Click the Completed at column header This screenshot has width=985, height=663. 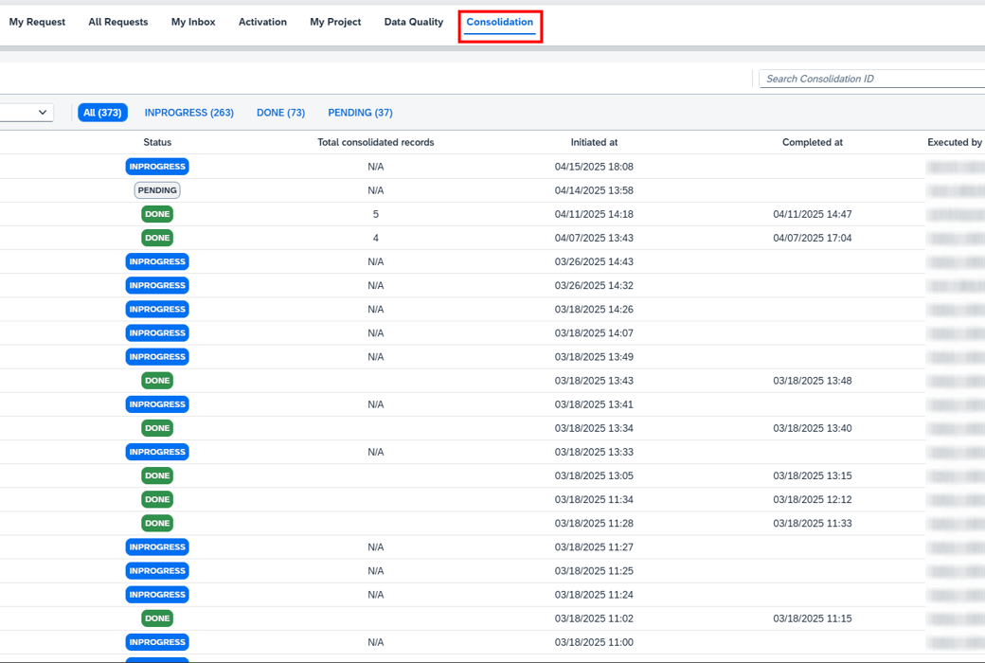pos(813,143)
